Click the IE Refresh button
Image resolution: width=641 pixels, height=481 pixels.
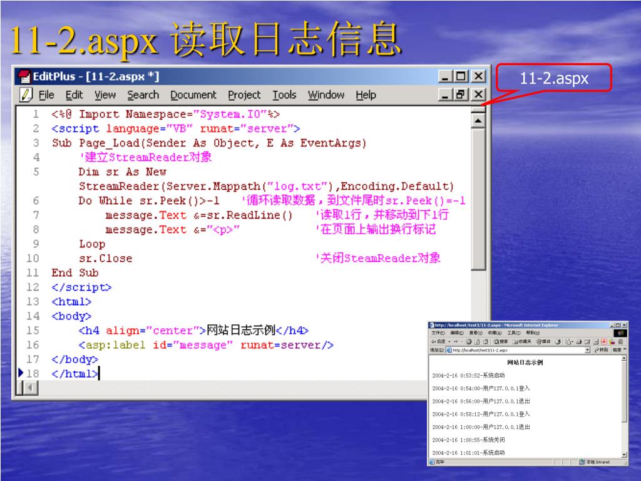[477, 341]
